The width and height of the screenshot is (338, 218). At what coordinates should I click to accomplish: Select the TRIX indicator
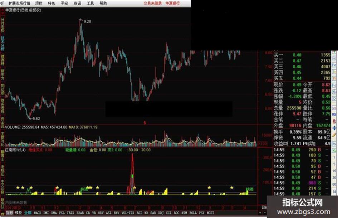[x=70, y=213]
